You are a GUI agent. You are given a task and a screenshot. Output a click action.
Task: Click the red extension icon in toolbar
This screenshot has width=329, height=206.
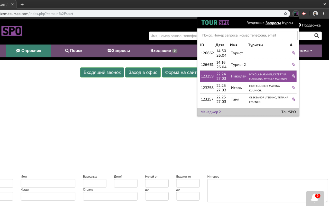[304, 14]
